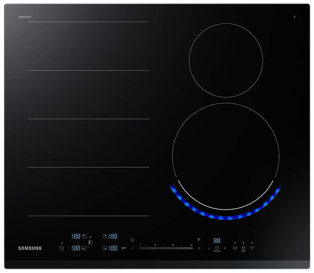Tap the timer clock icon

tap(217, 248)
